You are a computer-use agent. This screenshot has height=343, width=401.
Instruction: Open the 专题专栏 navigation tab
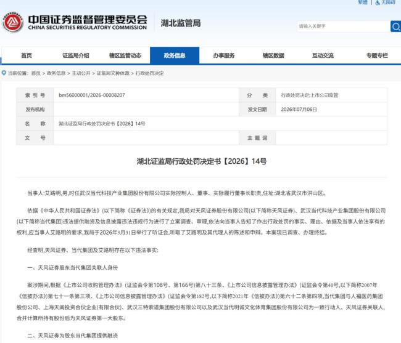point(377,55)
